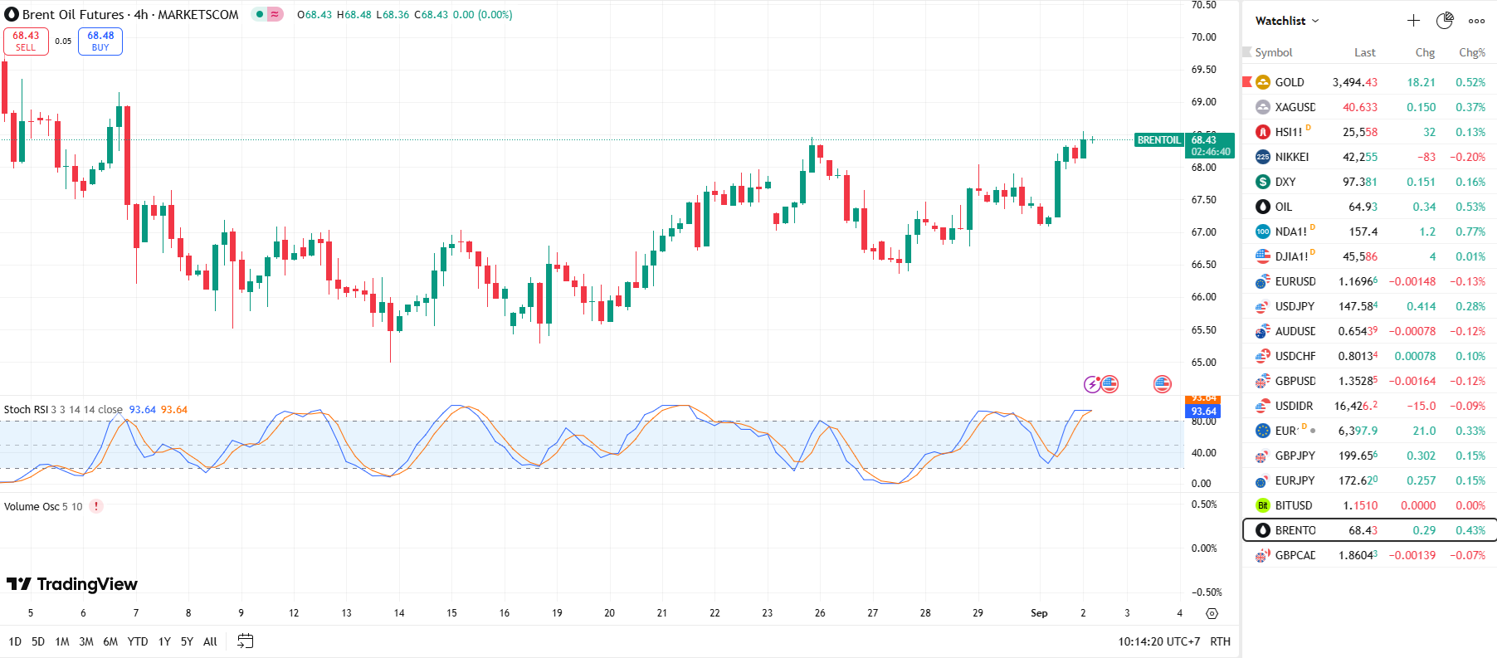Click the purple lightning event icon
1497x658 pixels.
1092,384
